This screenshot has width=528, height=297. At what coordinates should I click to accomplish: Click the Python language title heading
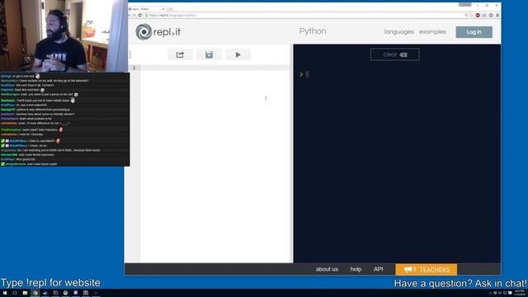(x=313, y=31)
